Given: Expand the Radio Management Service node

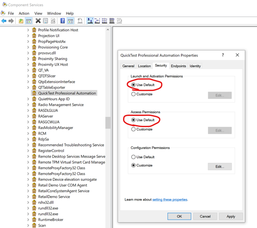Looking at the screenshot, I should click(x=28, y=105).
